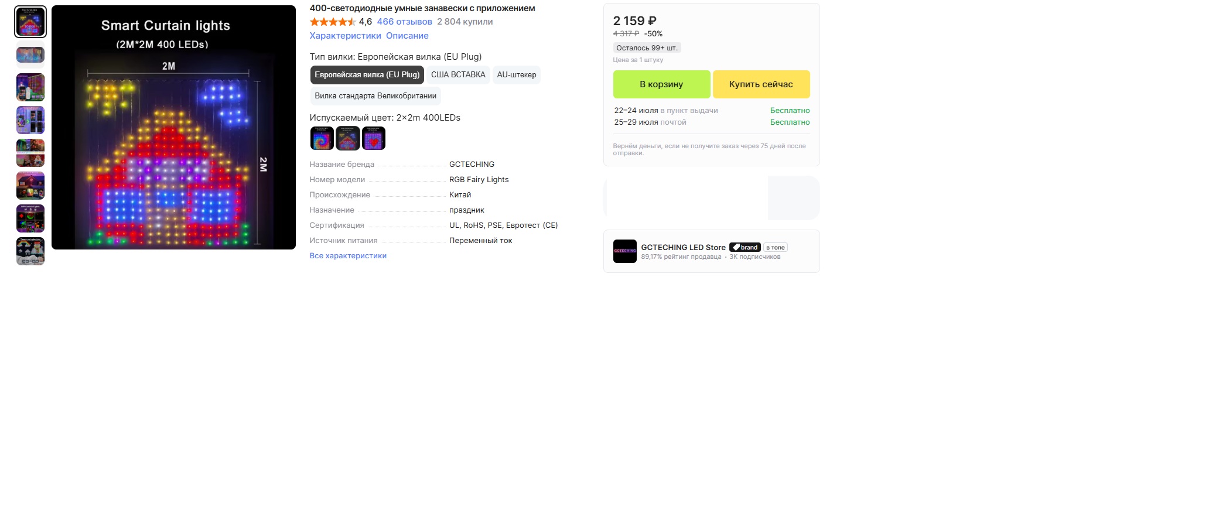Open the 466 отзывов reviews link
The width and height of the screenshot is (1209, 506).
404,22
